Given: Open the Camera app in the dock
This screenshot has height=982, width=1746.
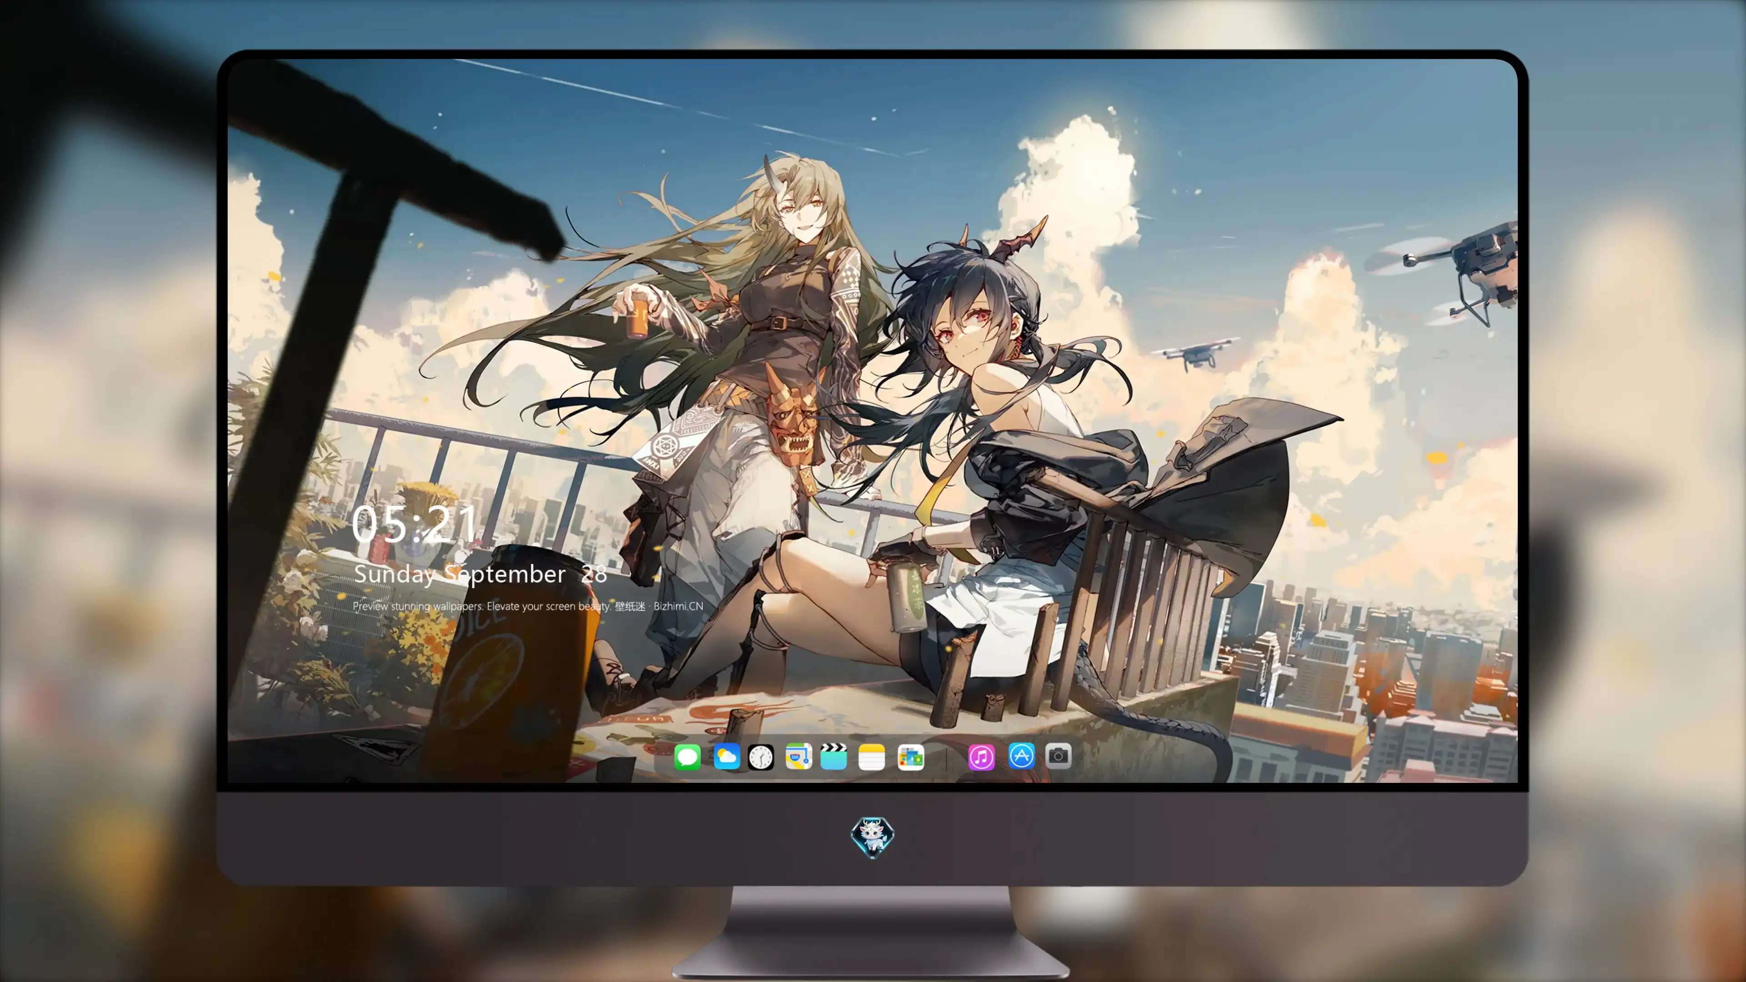Looking at the screenshot, I should tap(1058, 756).
